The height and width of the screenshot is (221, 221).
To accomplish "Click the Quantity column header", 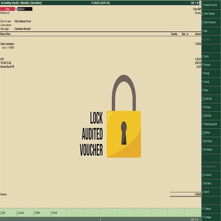I will (x=174, y=34).
